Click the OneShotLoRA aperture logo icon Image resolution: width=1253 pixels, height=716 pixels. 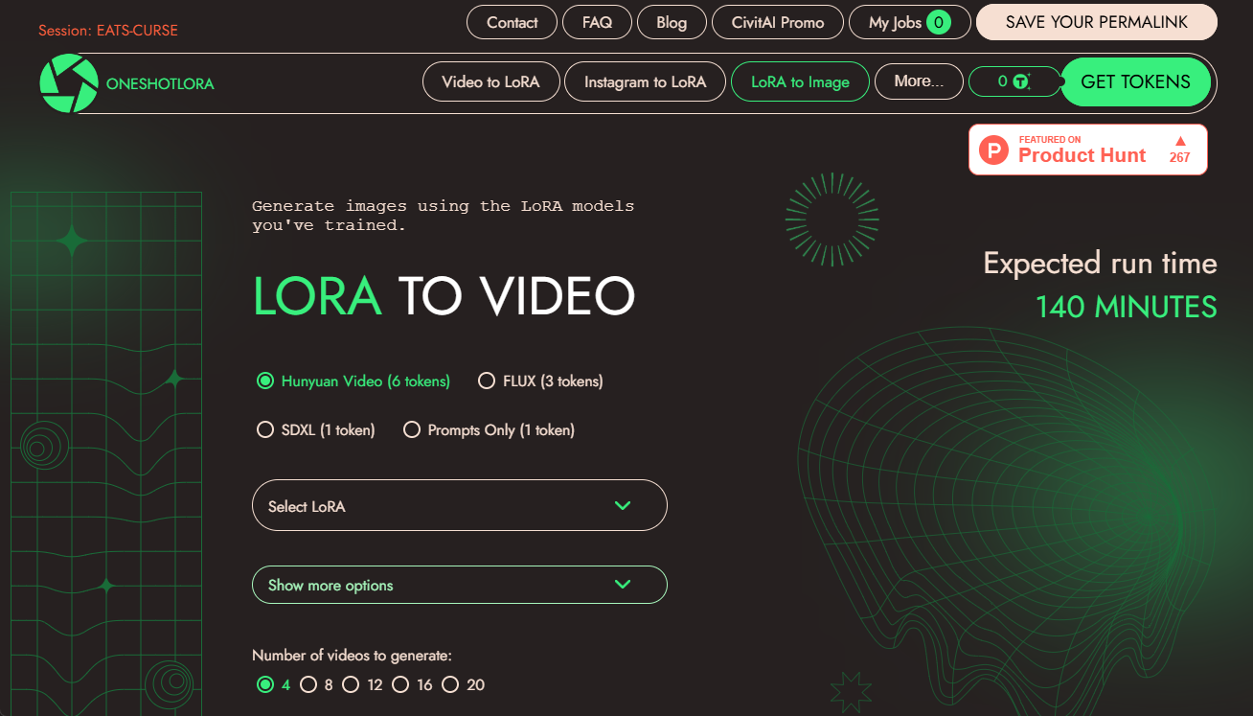69,83
